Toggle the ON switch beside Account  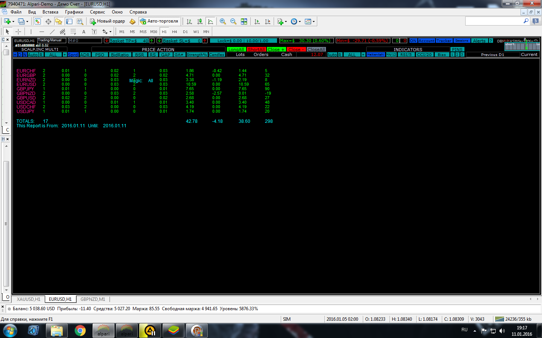coord(413,41)
